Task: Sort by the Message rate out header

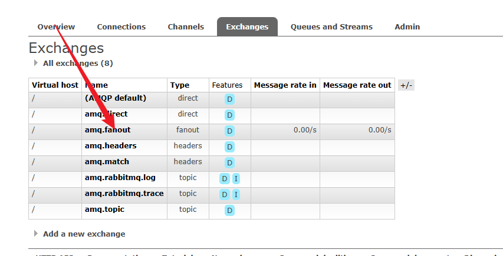Action: [x=357, y=85]
